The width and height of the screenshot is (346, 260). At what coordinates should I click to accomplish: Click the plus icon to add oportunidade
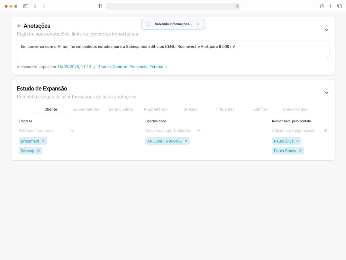199,130
